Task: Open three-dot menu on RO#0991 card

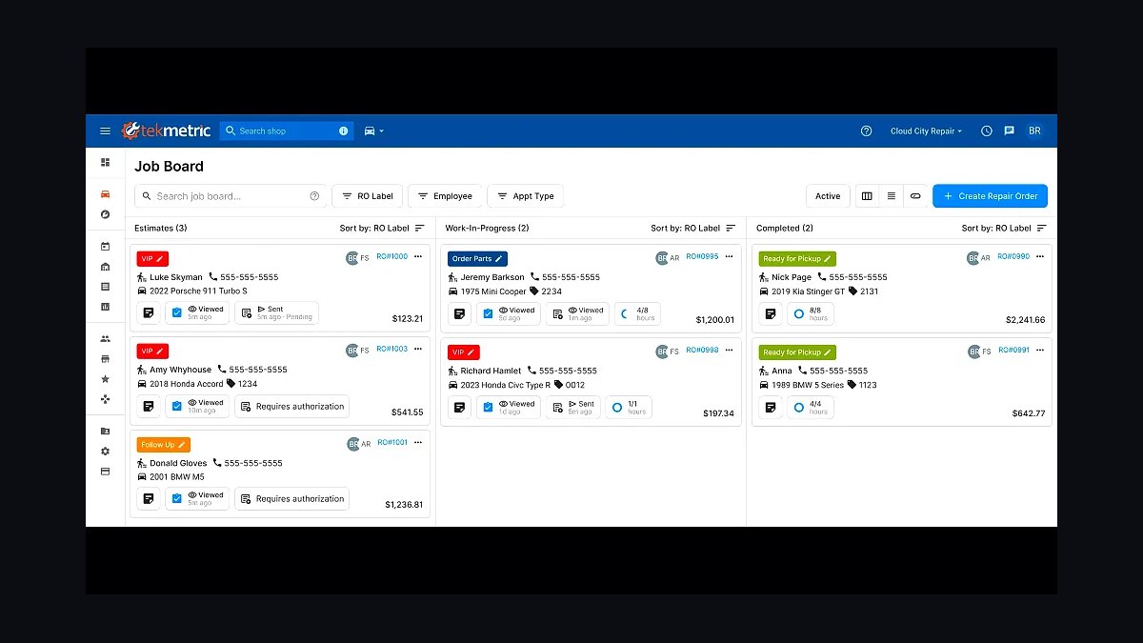Action: 1039,350
